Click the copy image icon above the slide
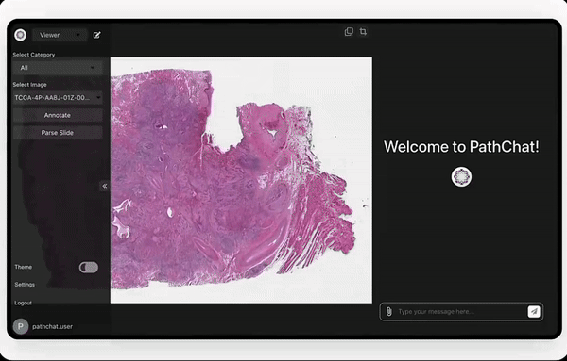This screenshot has width=567, height=361. coord(349,32)
